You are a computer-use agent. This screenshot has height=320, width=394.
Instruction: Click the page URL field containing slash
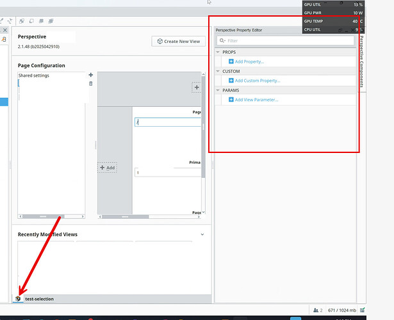point(168,122)
